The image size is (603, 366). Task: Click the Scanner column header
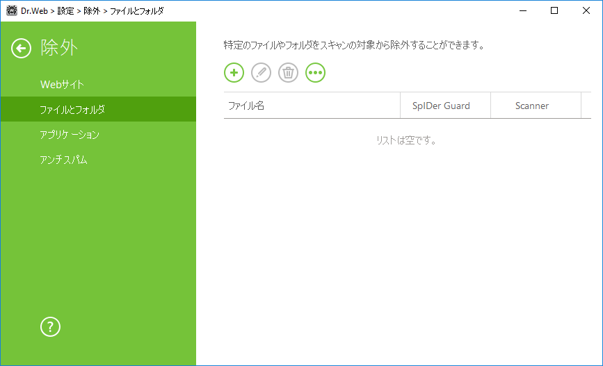(536, 106)
